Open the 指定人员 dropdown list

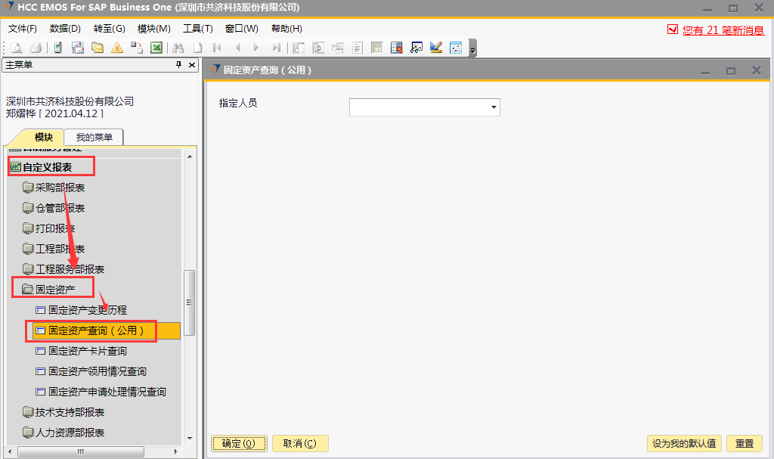click(x=494, y=107)
